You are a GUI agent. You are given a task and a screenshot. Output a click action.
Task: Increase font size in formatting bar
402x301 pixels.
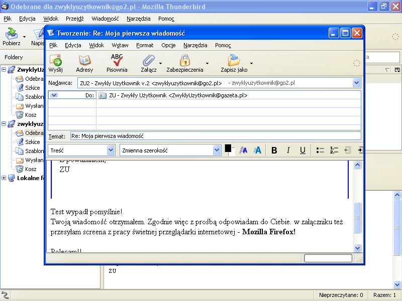pyautogui.click(x=257, y=150)
